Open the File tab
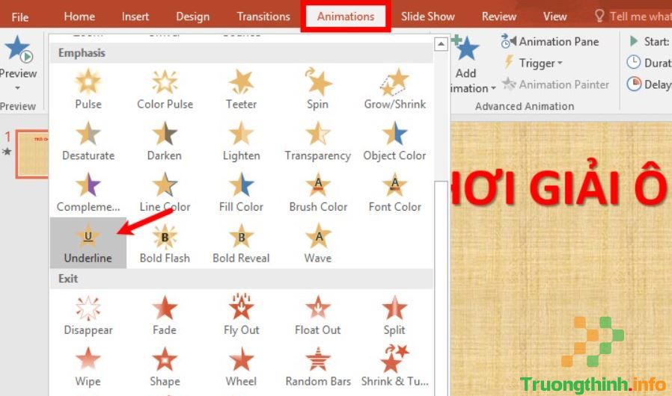Image resolution: width=672 pixels, height=396 pixels. tap(19, 16)
